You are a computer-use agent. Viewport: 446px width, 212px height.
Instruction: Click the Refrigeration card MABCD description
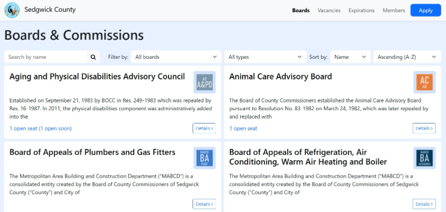[324, 184]
